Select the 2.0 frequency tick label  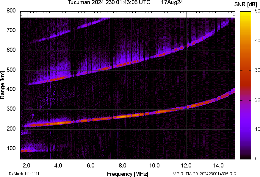pos(26,165)
